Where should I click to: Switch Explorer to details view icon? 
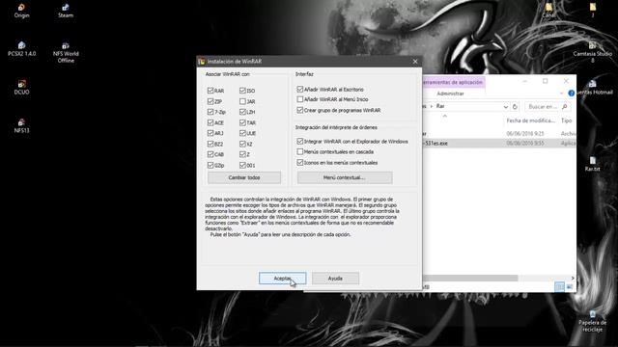coord(559,287)
